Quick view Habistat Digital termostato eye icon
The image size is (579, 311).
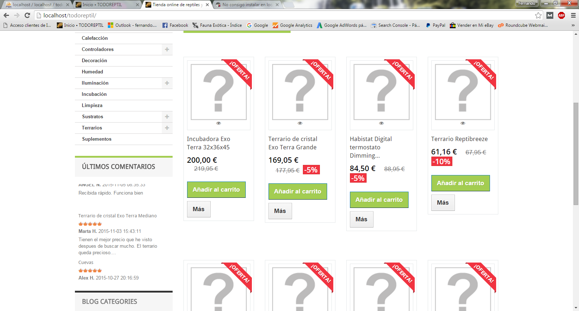coord(381,123)
